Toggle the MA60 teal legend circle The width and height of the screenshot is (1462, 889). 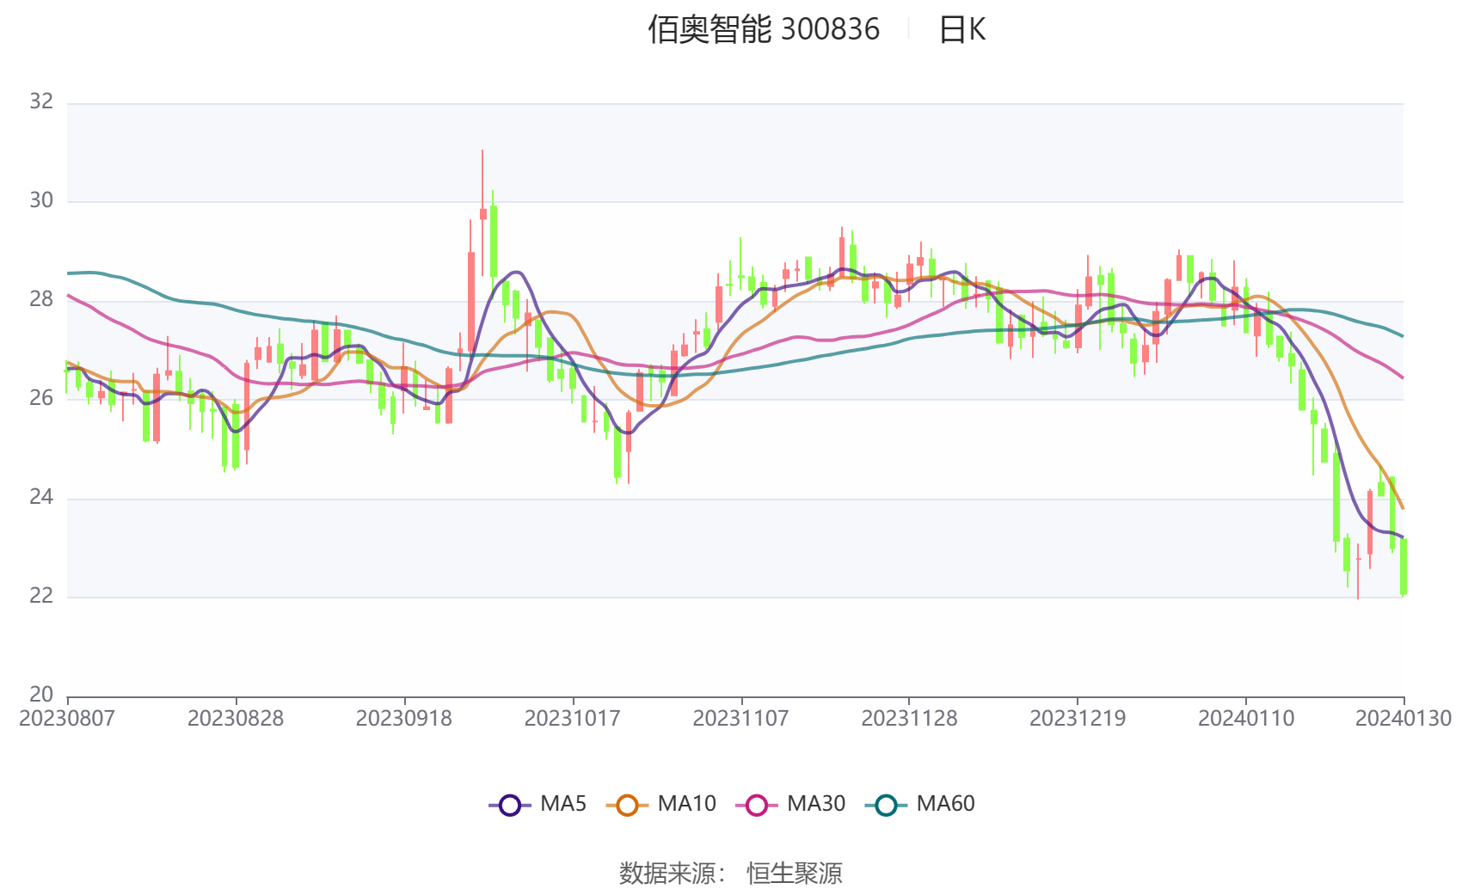click(x=886, y=805)
